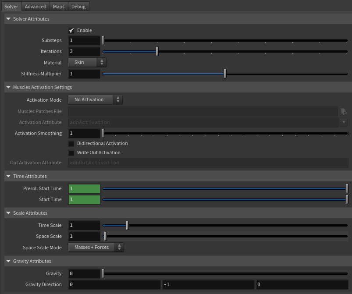Collapse the Gravity Attributes section

(8, 261)
